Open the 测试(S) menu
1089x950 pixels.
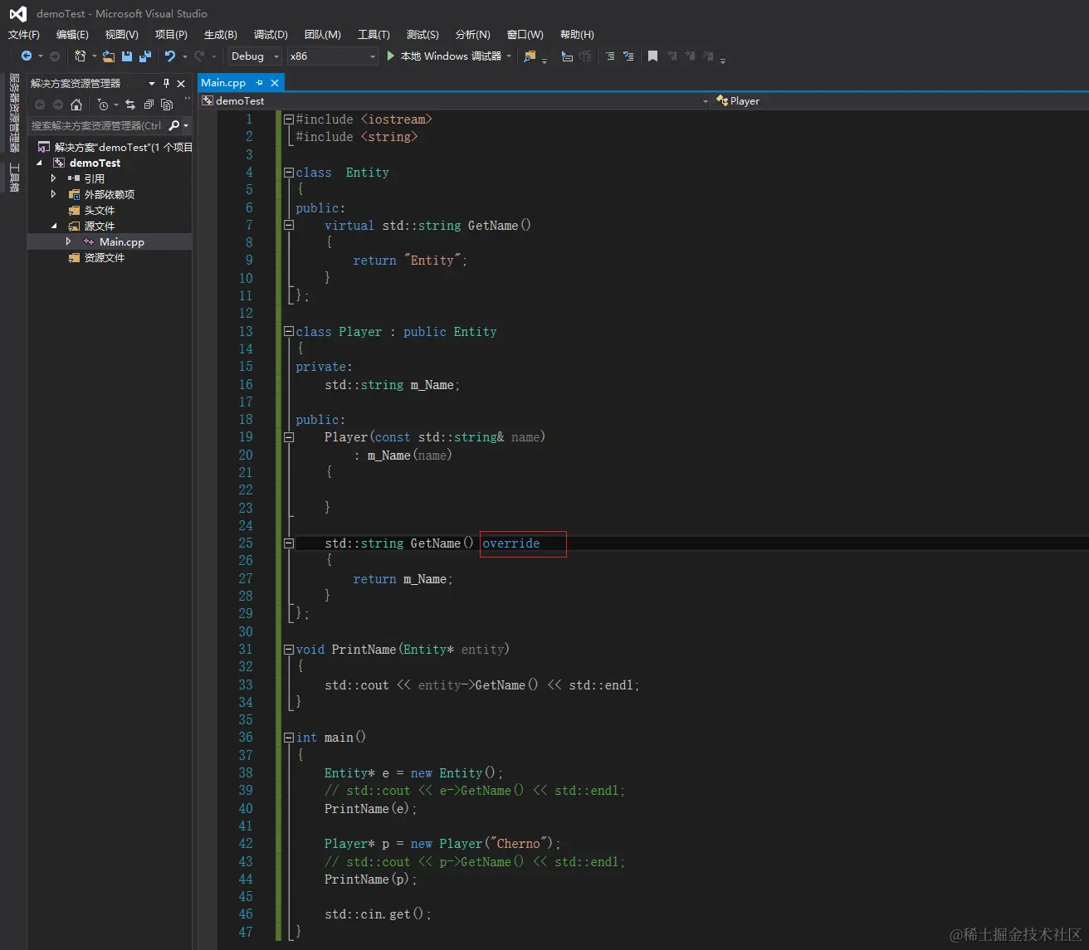point(422,35)
